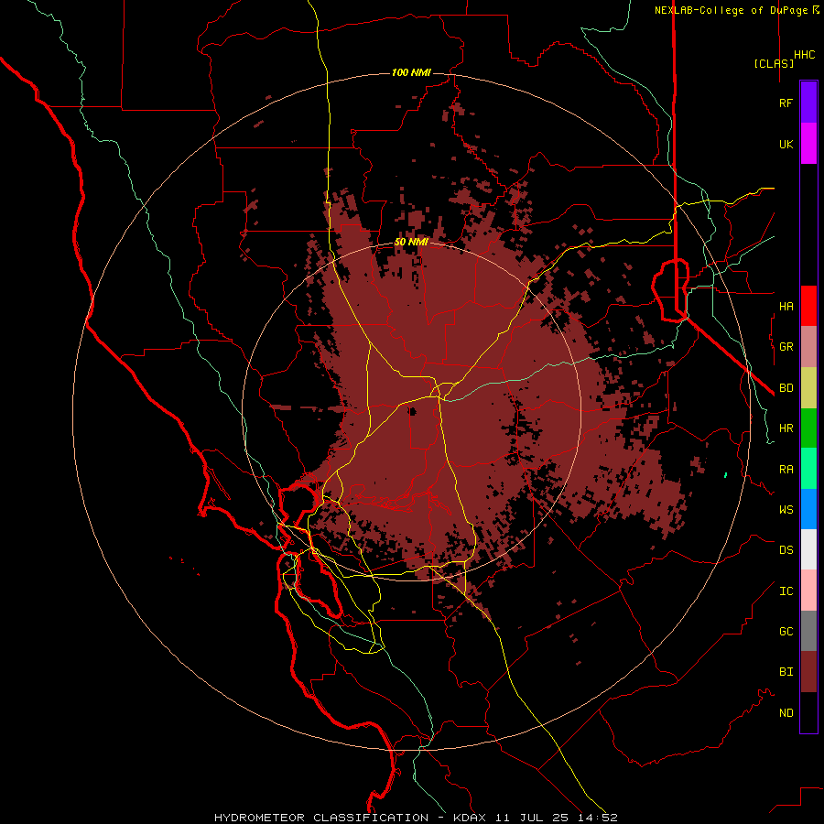Click the BI legend label
Screen dimensions: 824x824
click(x=786, y=672)
